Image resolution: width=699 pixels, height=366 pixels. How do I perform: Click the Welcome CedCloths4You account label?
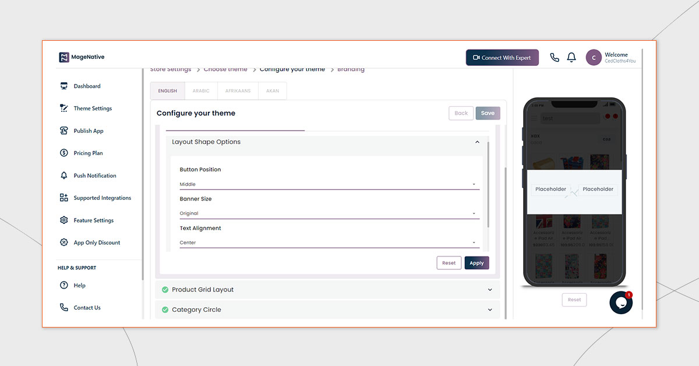pyautogui.click(x=620, y=58)
